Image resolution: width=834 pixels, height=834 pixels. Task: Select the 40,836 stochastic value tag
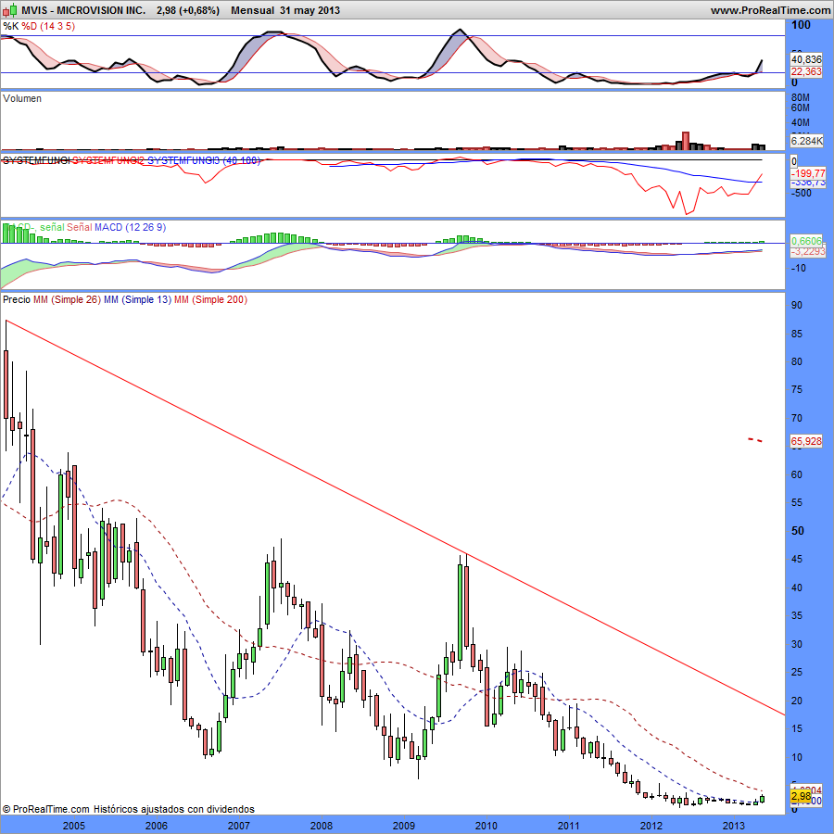[x=806, y=59]
